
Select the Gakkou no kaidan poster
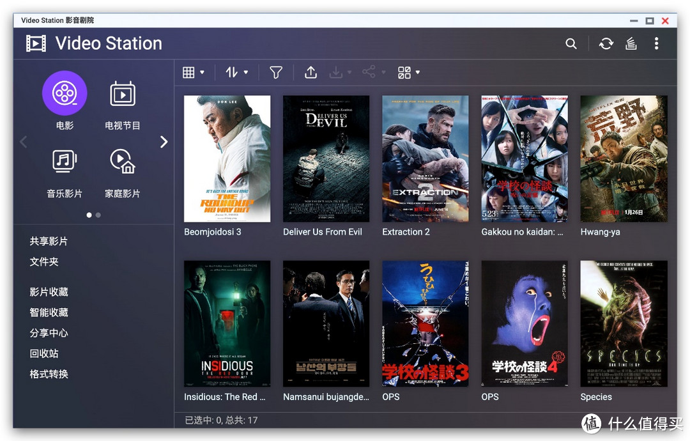tap(525, 159)
